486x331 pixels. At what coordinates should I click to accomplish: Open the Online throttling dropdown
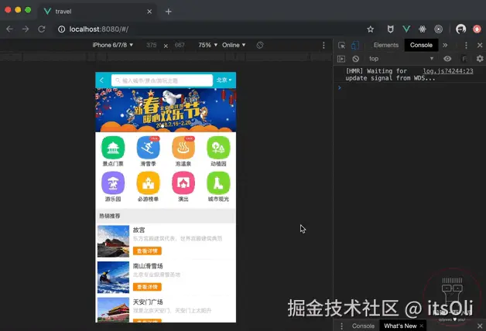tap(234, 45)
